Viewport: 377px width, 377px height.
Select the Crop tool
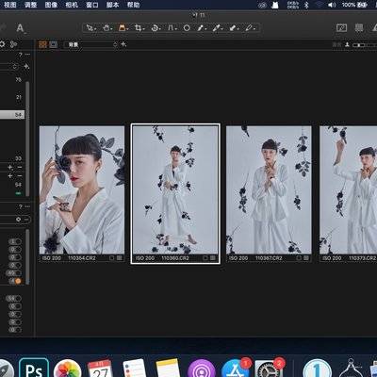[139, 28]
